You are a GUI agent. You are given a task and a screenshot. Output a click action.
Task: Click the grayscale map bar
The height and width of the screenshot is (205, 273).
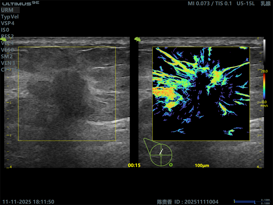[264, 52]
